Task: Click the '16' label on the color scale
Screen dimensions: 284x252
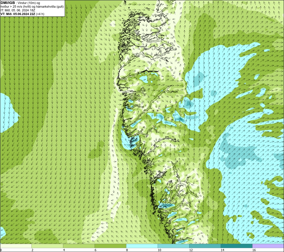Action: click(254, 250)
